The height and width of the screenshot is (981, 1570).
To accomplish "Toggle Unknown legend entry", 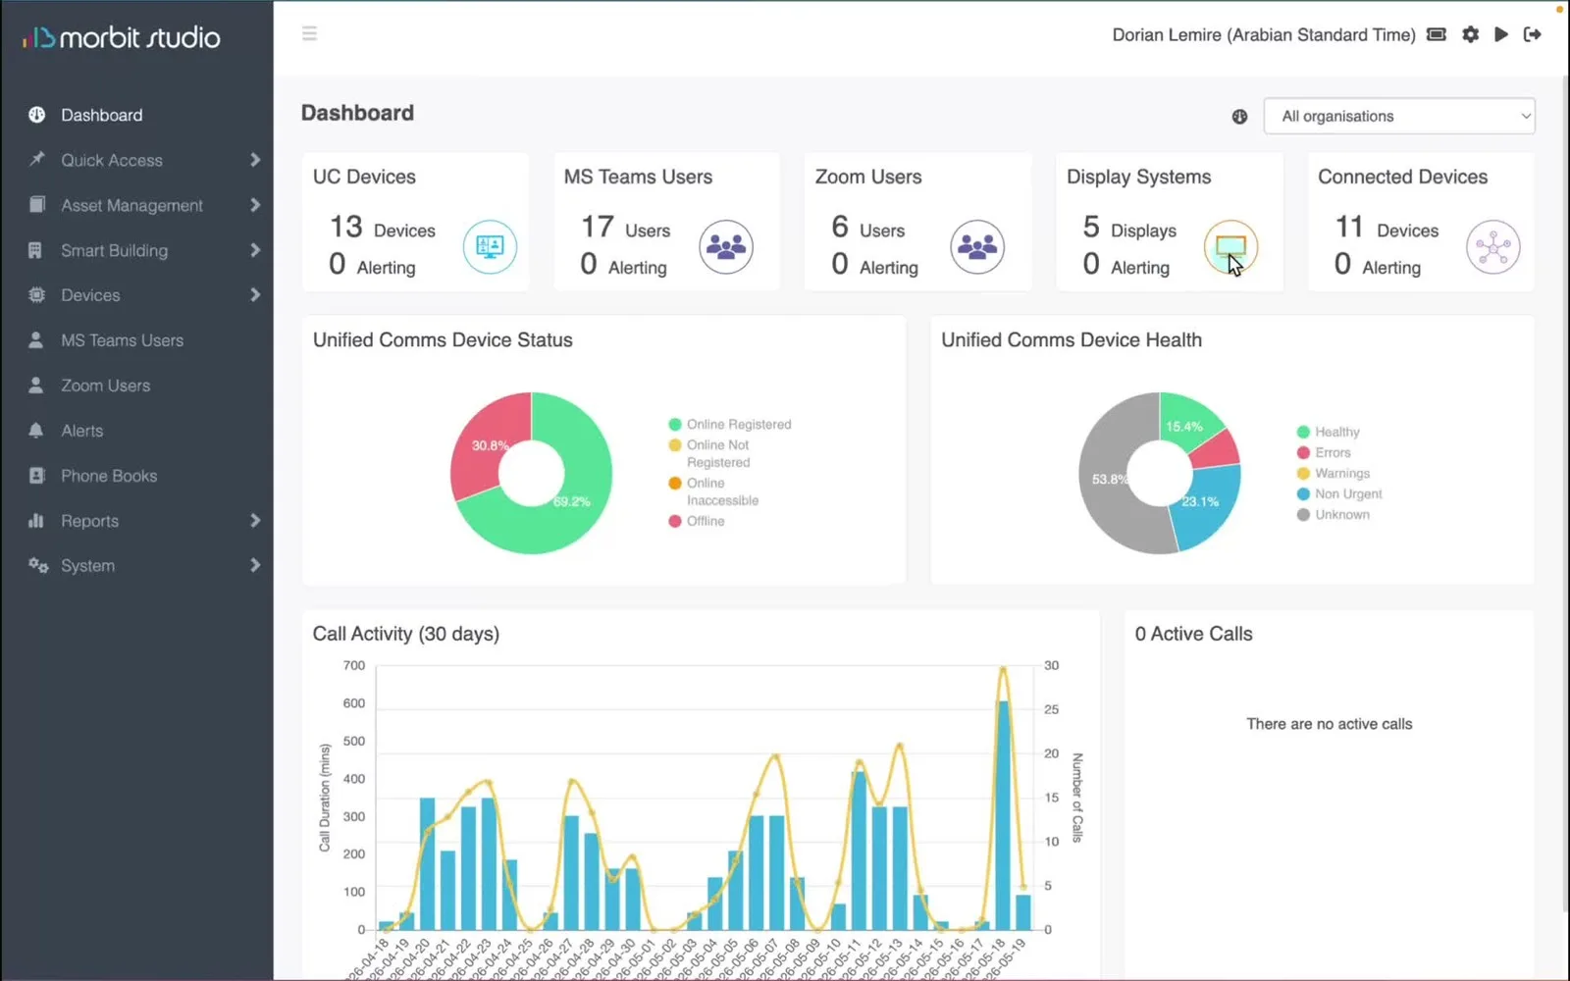I will 1333,514.
